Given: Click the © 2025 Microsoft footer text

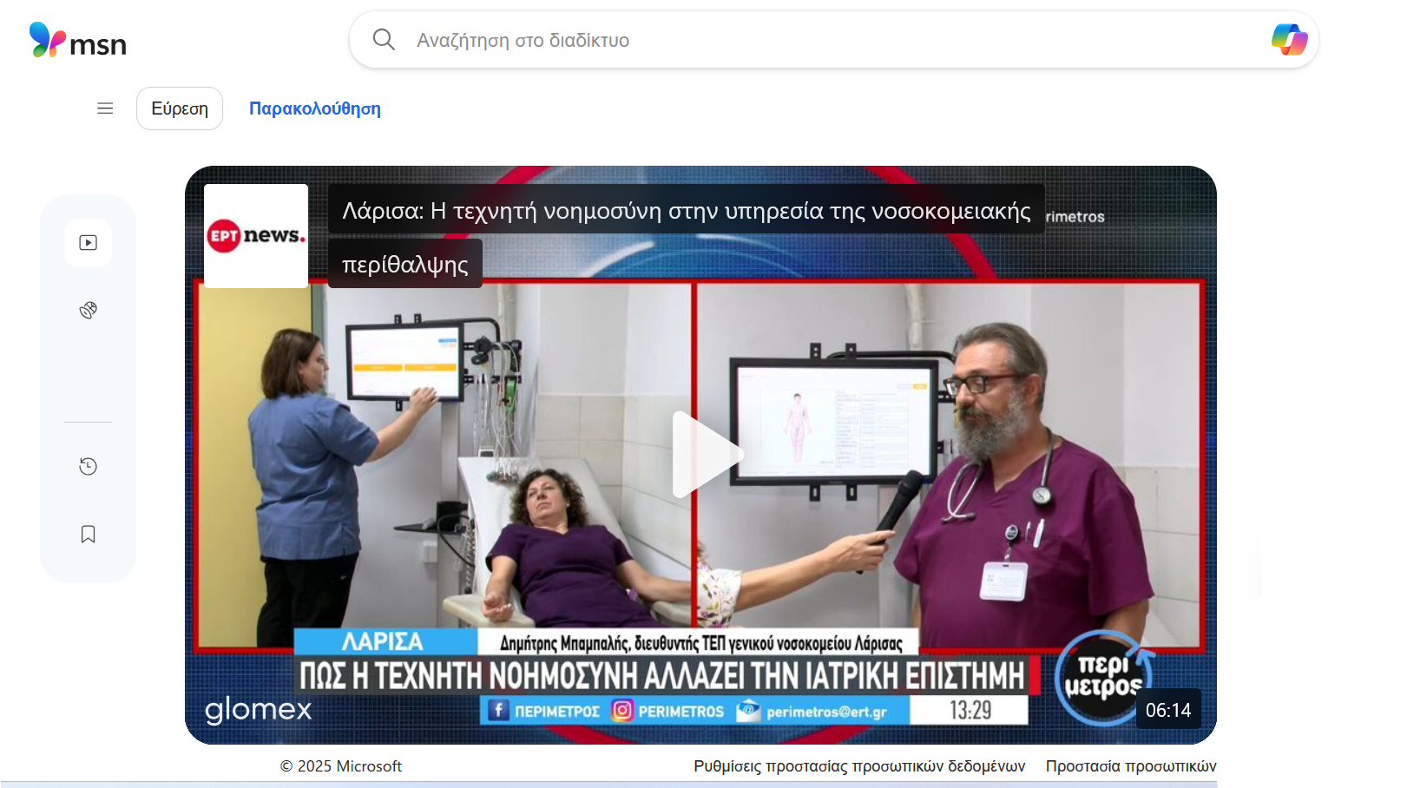Looking at the screenshot, I should (x=341, y=766).
